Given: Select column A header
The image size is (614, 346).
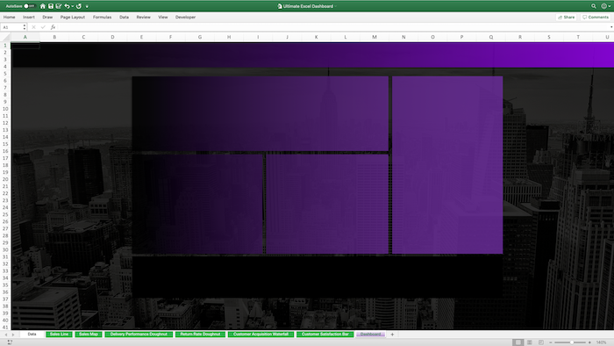Looking at the screenshot, I should (25, 37).
